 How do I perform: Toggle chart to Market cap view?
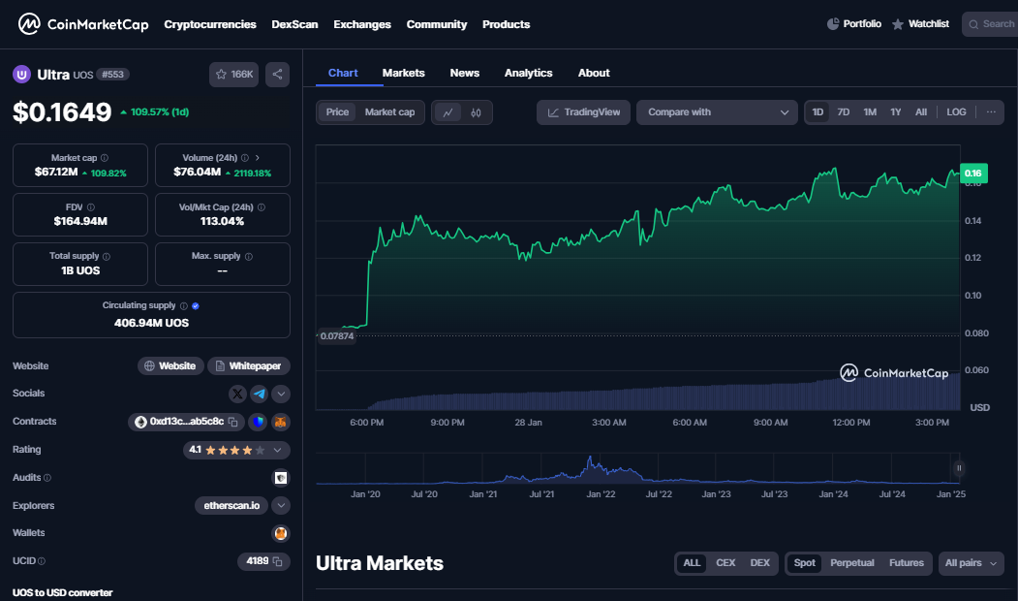coord(389,112)
